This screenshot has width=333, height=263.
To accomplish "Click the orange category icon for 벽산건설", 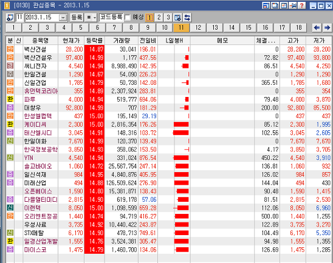I will 10,49.
